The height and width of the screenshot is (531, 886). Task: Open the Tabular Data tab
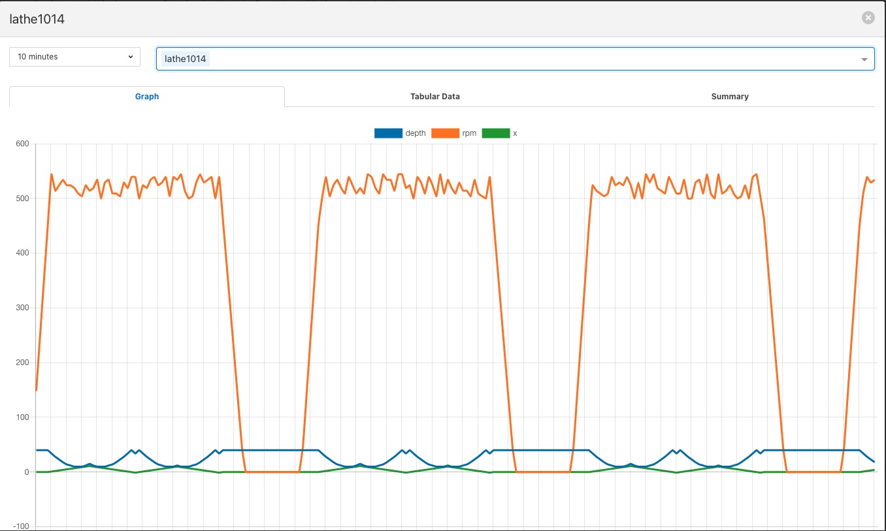435,97
